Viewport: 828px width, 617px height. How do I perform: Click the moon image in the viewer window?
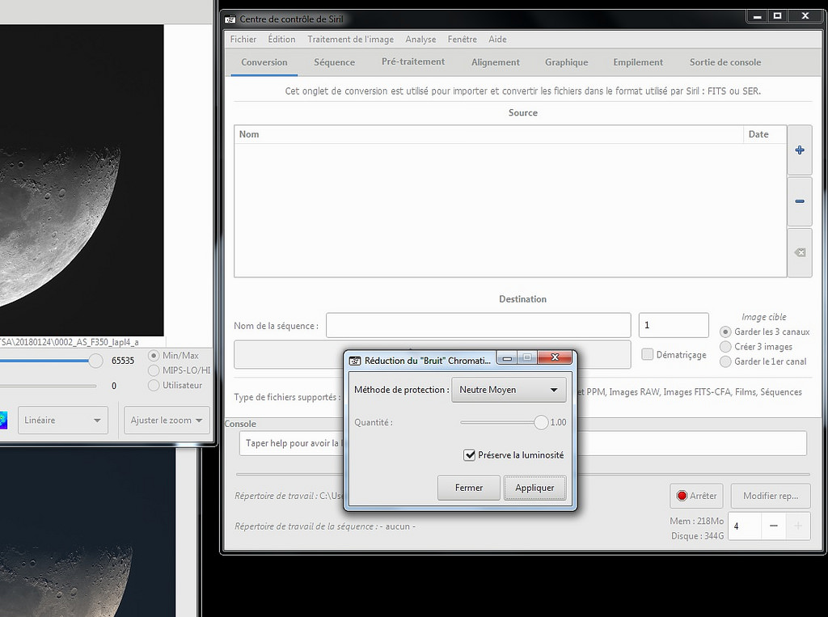82,180
